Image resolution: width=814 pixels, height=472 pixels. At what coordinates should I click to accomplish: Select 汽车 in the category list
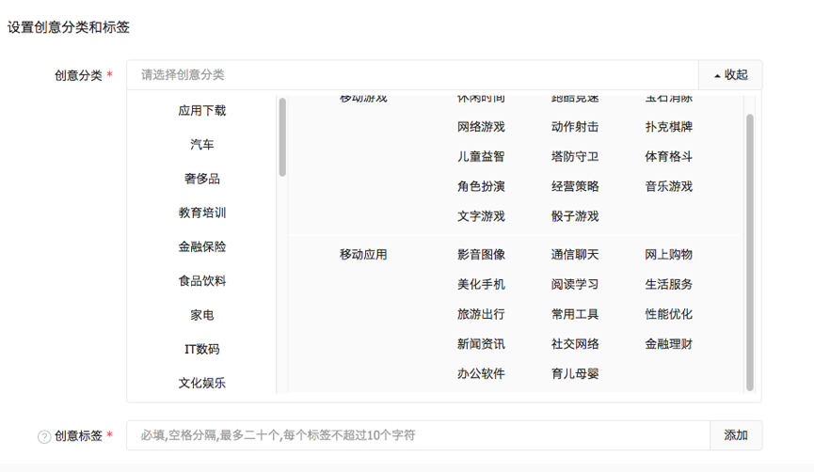pyautogui.click(x=202, y=145)
